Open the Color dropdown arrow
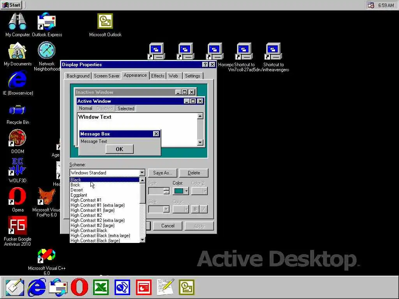 click(x=187, y=191)
